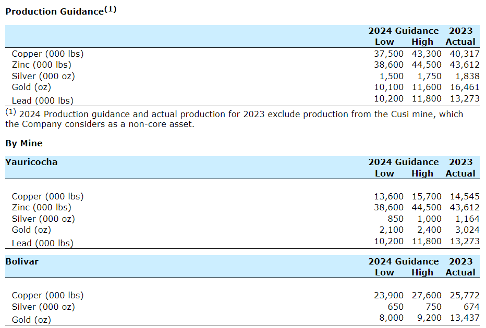Click "Zinc (000 lbs)" in the top consolidated table
This screenshot has width=486, height=328.
[42, 65]
